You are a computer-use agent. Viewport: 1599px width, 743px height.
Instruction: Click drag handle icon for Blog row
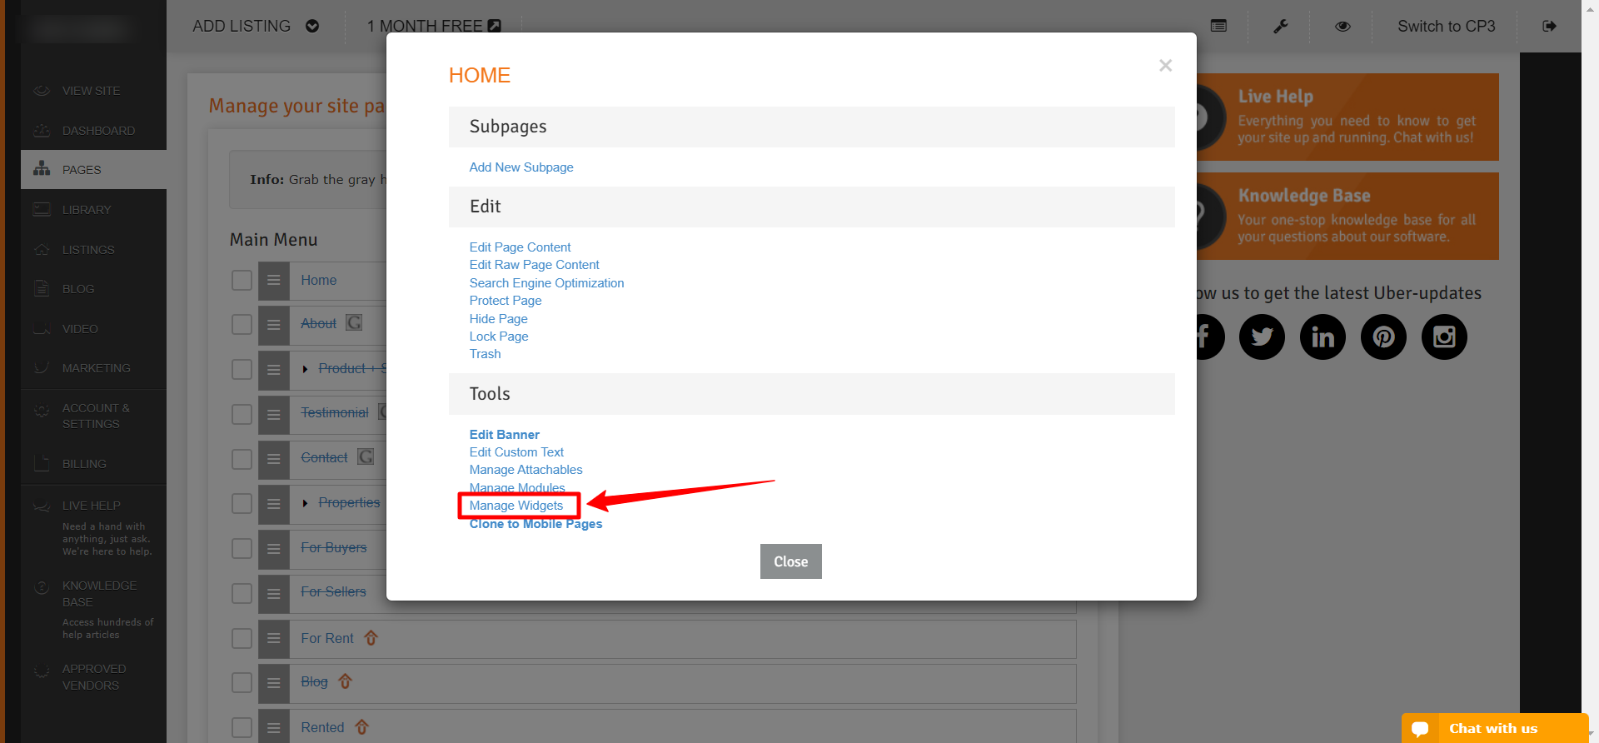point(273,683)
